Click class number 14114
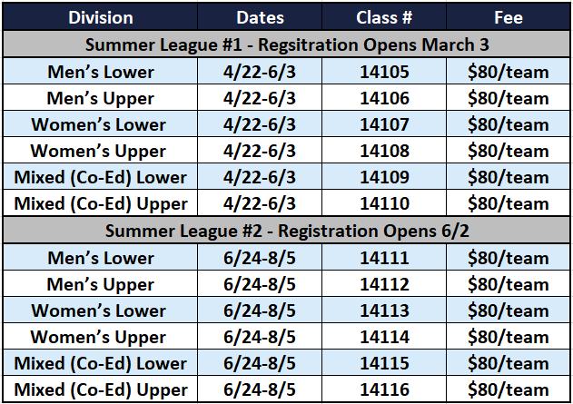The height and width of the screenshot is (404, 573). pos(384,337)
